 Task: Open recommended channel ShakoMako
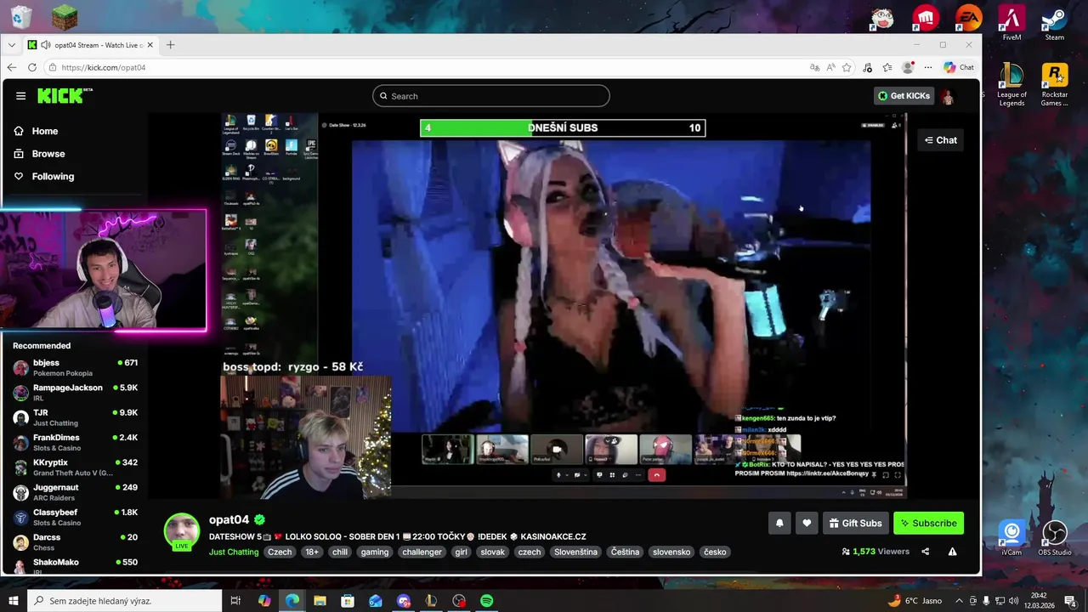75,566
